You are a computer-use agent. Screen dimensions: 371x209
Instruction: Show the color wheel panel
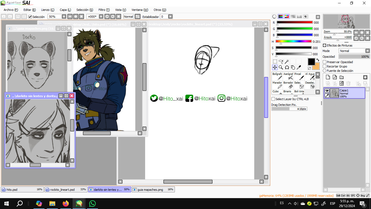point(274,16)
